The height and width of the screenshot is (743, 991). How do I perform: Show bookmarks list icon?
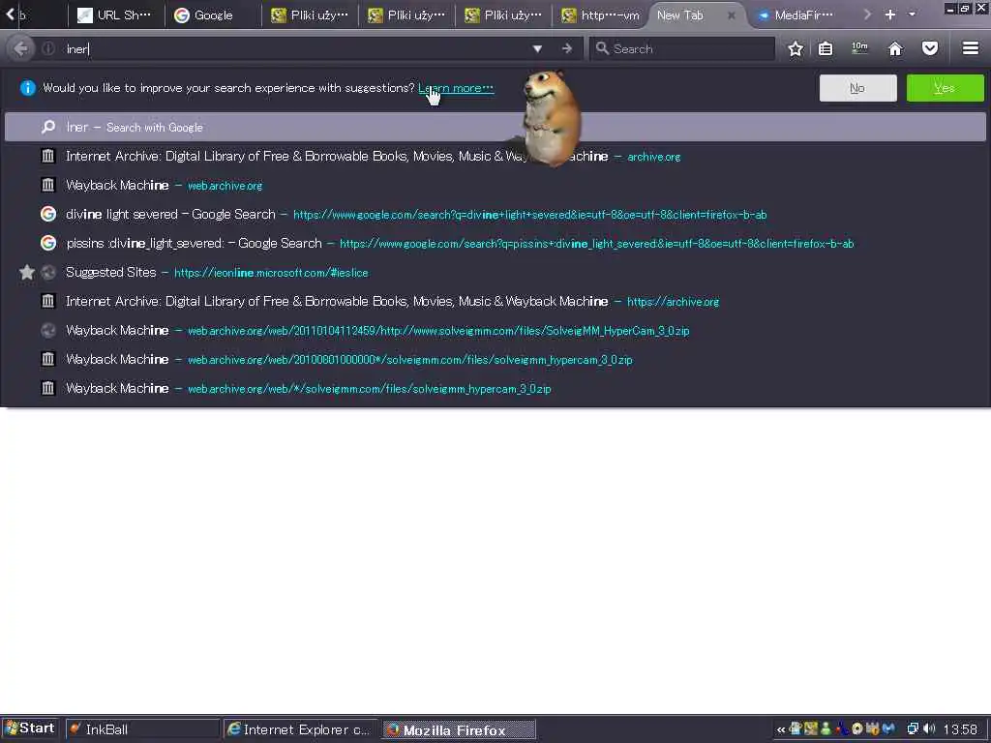(x=826, y=48)
